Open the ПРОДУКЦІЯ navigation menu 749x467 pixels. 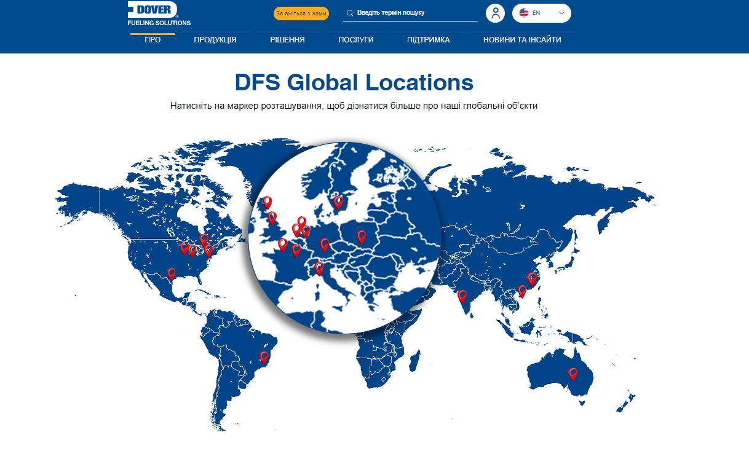pos(215,40)
